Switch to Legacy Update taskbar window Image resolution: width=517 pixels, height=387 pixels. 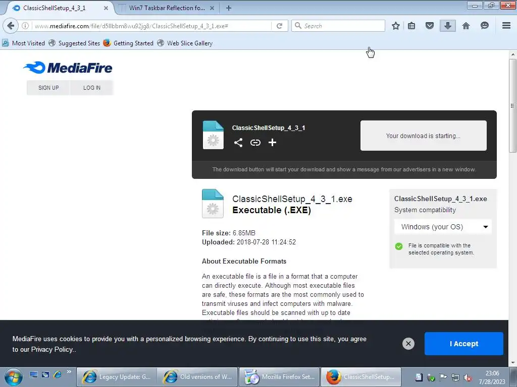(x=117, y=377)
